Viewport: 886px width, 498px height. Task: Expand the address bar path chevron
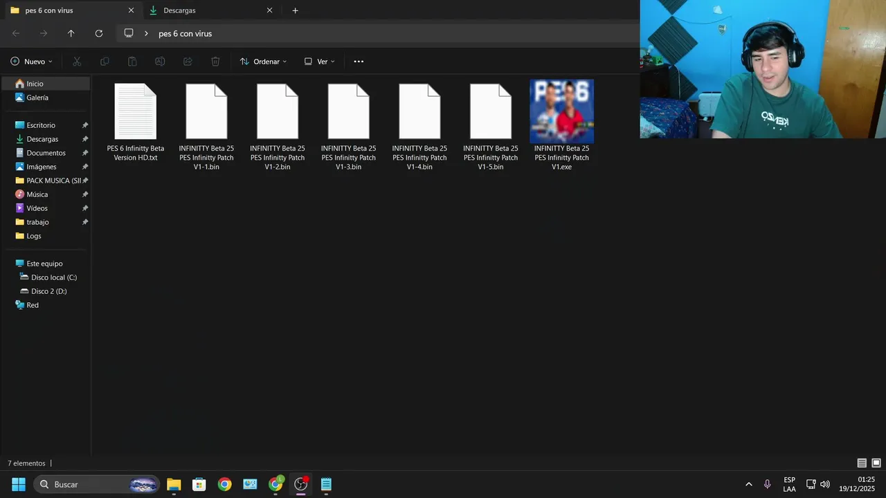click(146, 33)
